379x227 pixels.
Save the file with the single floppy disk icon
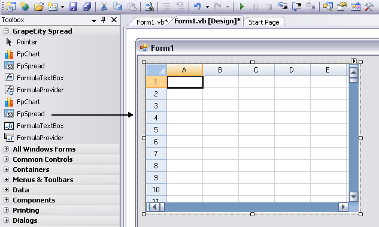73,7
